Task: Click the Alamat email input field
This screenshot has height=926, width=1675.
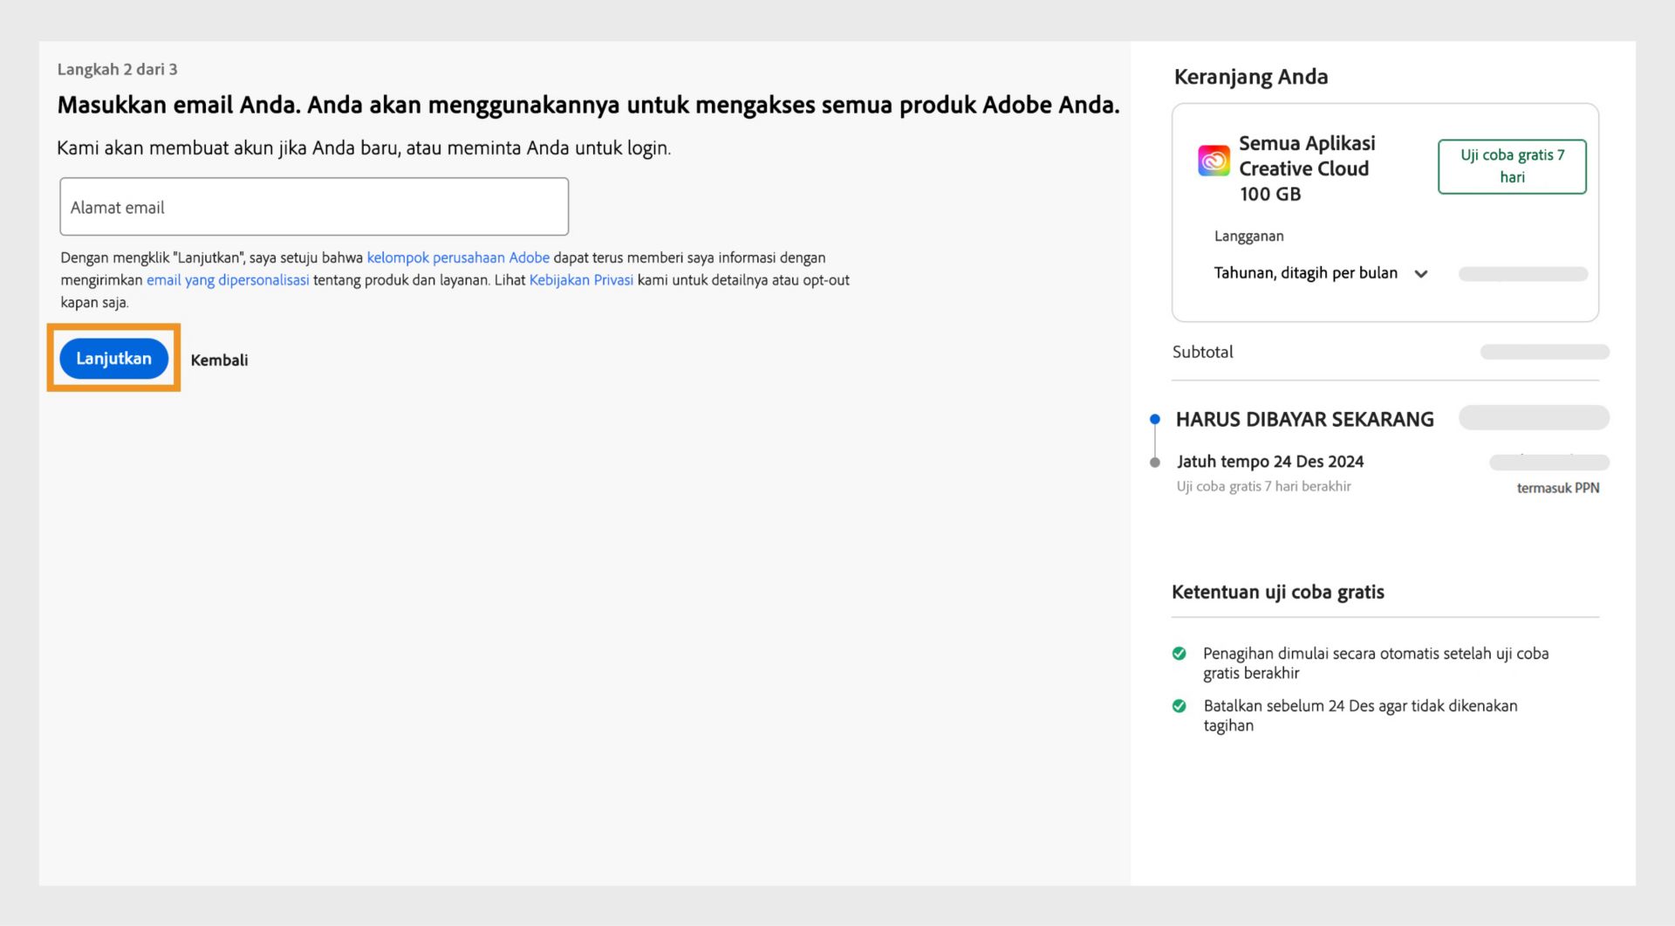Action: coord(314,207)
